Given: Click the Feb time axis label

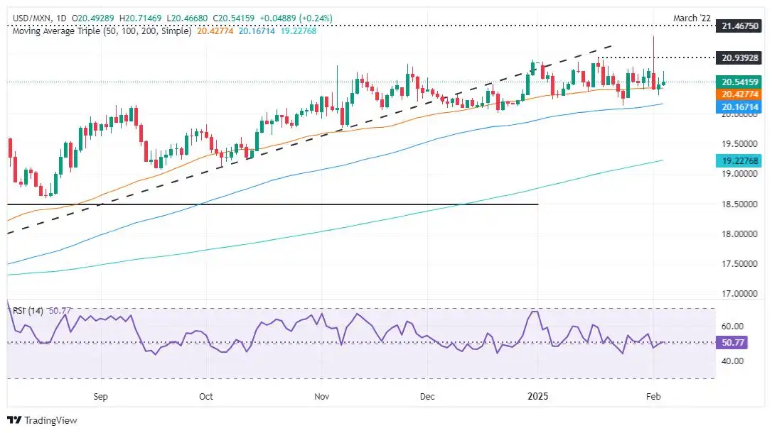Looking at the screenshot, I should point(653,396).
